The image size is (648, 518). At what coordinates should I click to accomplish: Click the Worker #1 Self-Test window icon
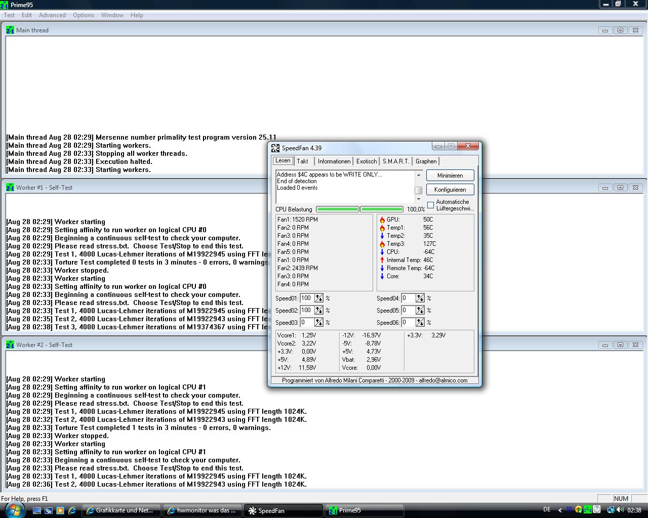pyautogui.click(x=10, y=188)
